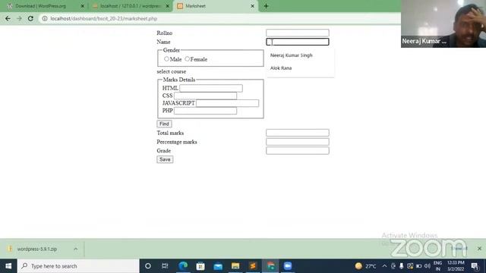Change ENG IN input language
The width and height of the screenshot is (486, 273).
[437, 266]
